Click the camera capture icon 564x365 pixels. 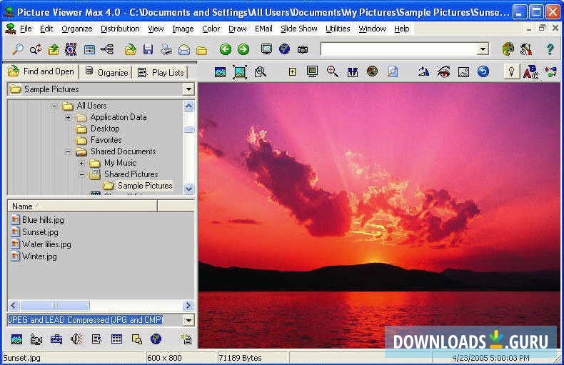pos(303,49)
